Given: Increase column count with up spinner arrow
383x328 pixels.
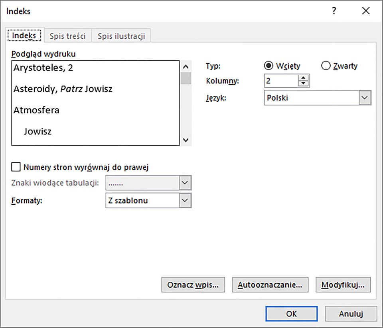Looking at the screenshot, I should pos(304,78).
